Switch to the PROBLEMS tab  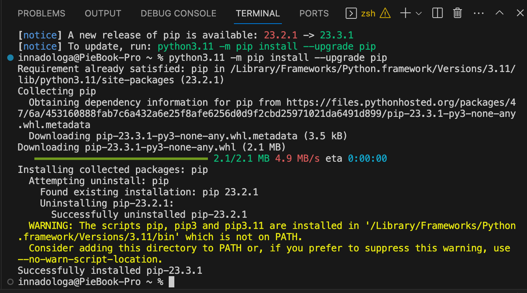(x=41, y=13)
